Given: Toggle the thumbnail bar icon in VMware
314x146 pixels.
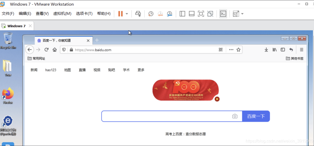Looking at the screenshot, I should pyautogui.click(x=192, y=14).
